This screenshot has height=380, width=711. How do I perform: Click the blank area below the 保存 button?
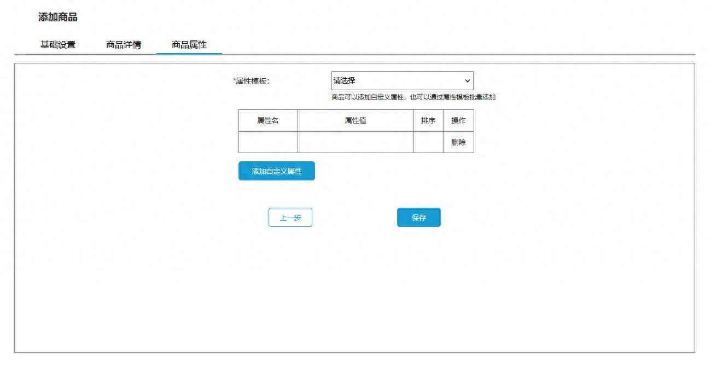click(x=419, y=284)
